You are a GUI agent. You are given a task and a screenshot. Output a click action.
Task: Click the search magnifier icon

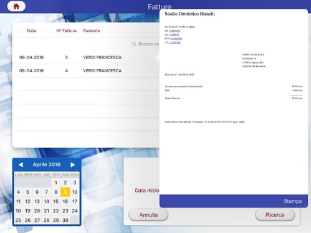coord(134,44)
